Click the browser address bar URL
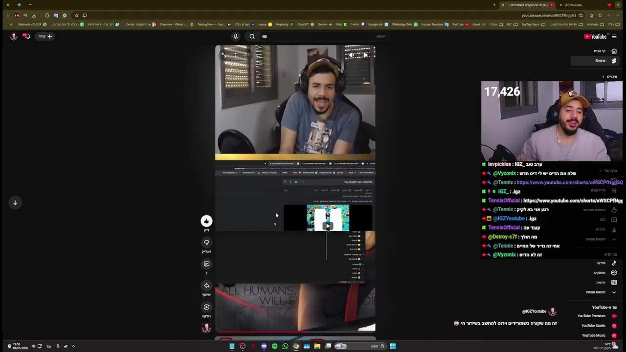Screen dimensions: 626x352 pyautogui.click(x=549, y=15)
